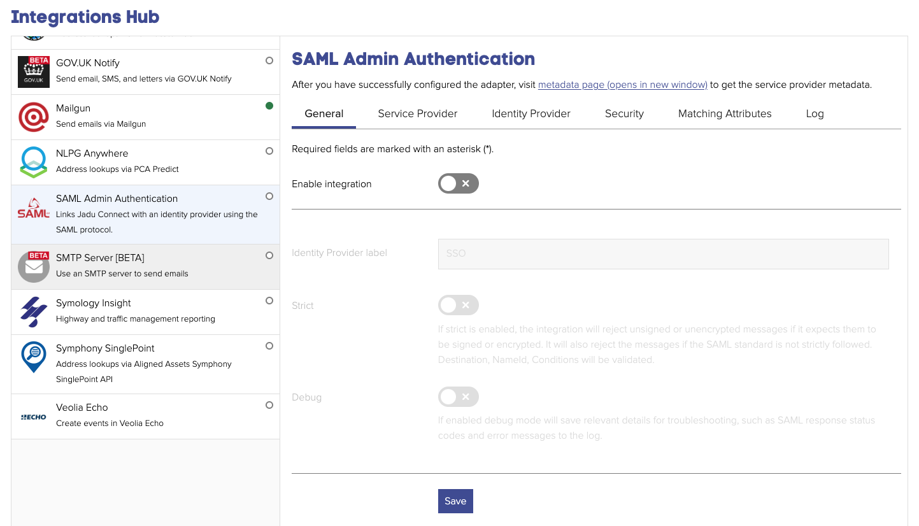The width and height of the screenshot is (919, 526).
Task: Select Mailgun integration title
Action: tap(73, 108)
